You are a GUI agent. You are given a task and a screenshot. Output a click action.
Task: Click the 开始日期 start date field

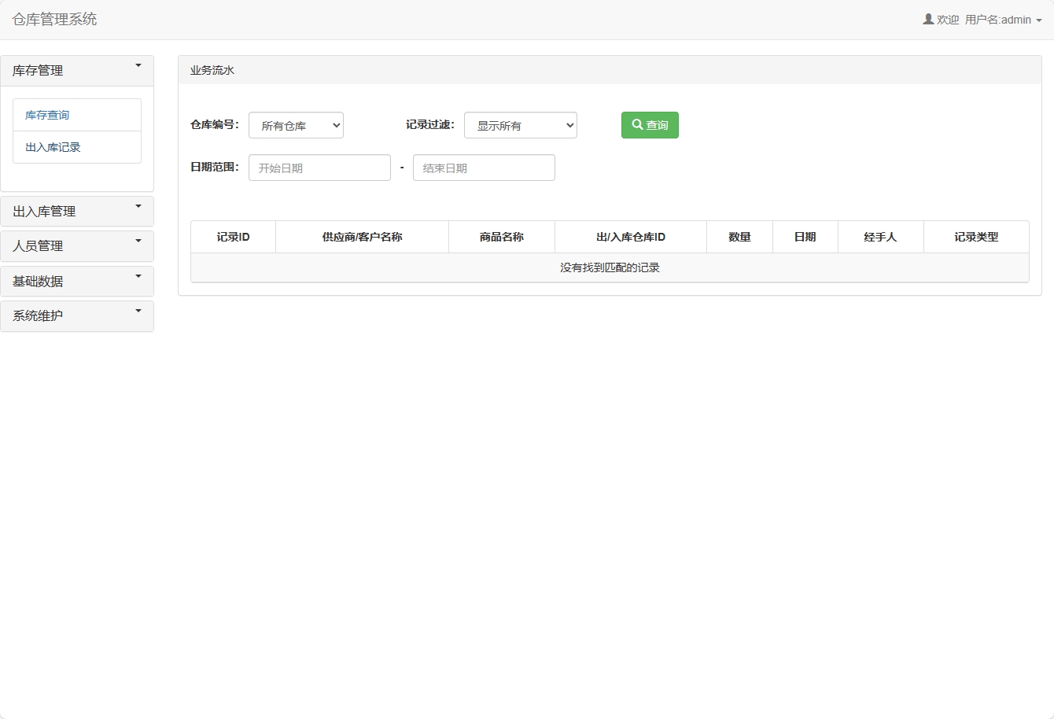coord(319,167)
